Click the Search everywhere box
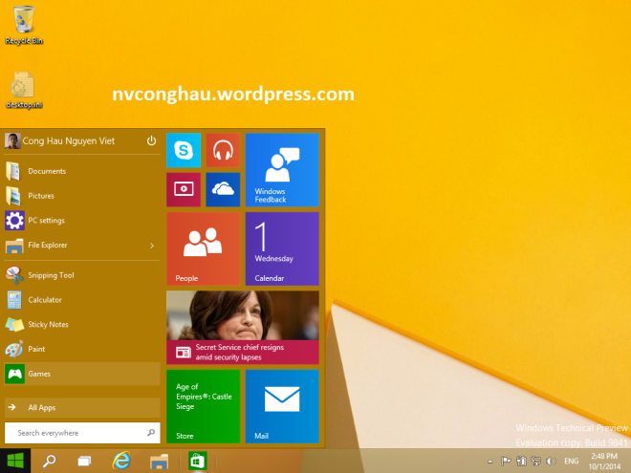The width and height of the screenshot is (631, 473). click(82, 433)
